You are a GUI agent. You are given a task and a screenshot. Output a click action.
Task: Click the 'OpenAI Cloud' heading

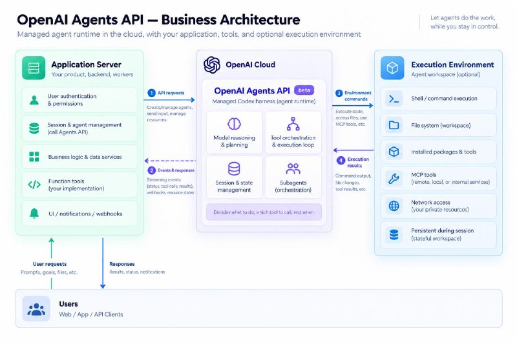(x=250, y=65)
